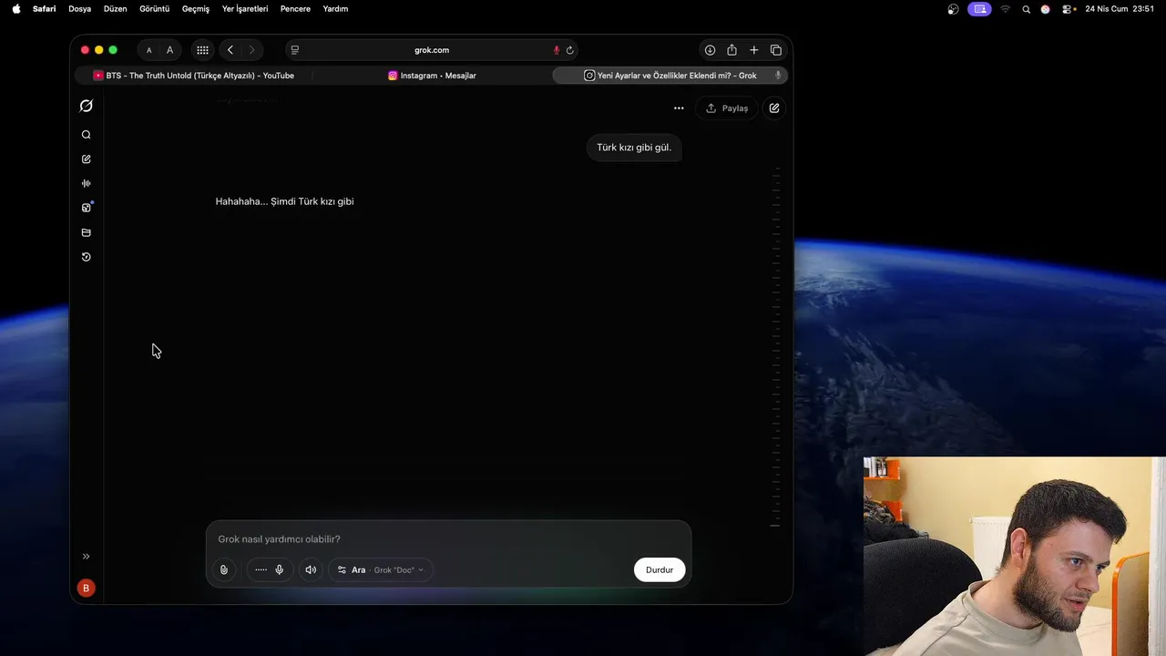
Task: Open the Imagine icon with blue dot
Action: click(x=87, y=208)
